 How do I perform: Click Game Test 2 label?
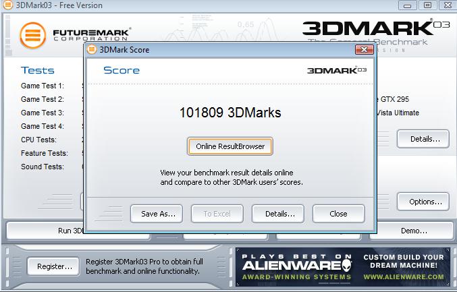point(43,99)
